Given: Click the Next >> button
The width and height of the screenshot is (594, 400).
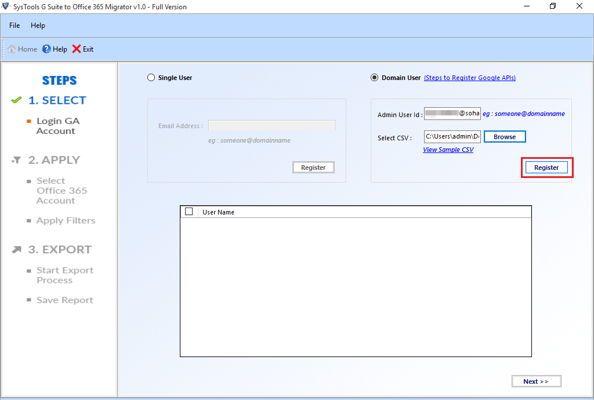Looking at the screenshot, I should tap(536, 381).
